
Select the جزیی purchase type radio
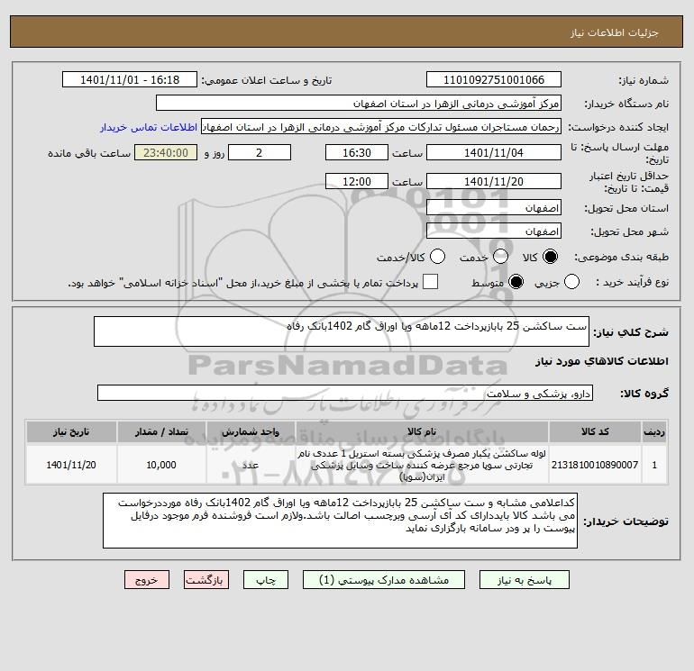tap(571, 282)
